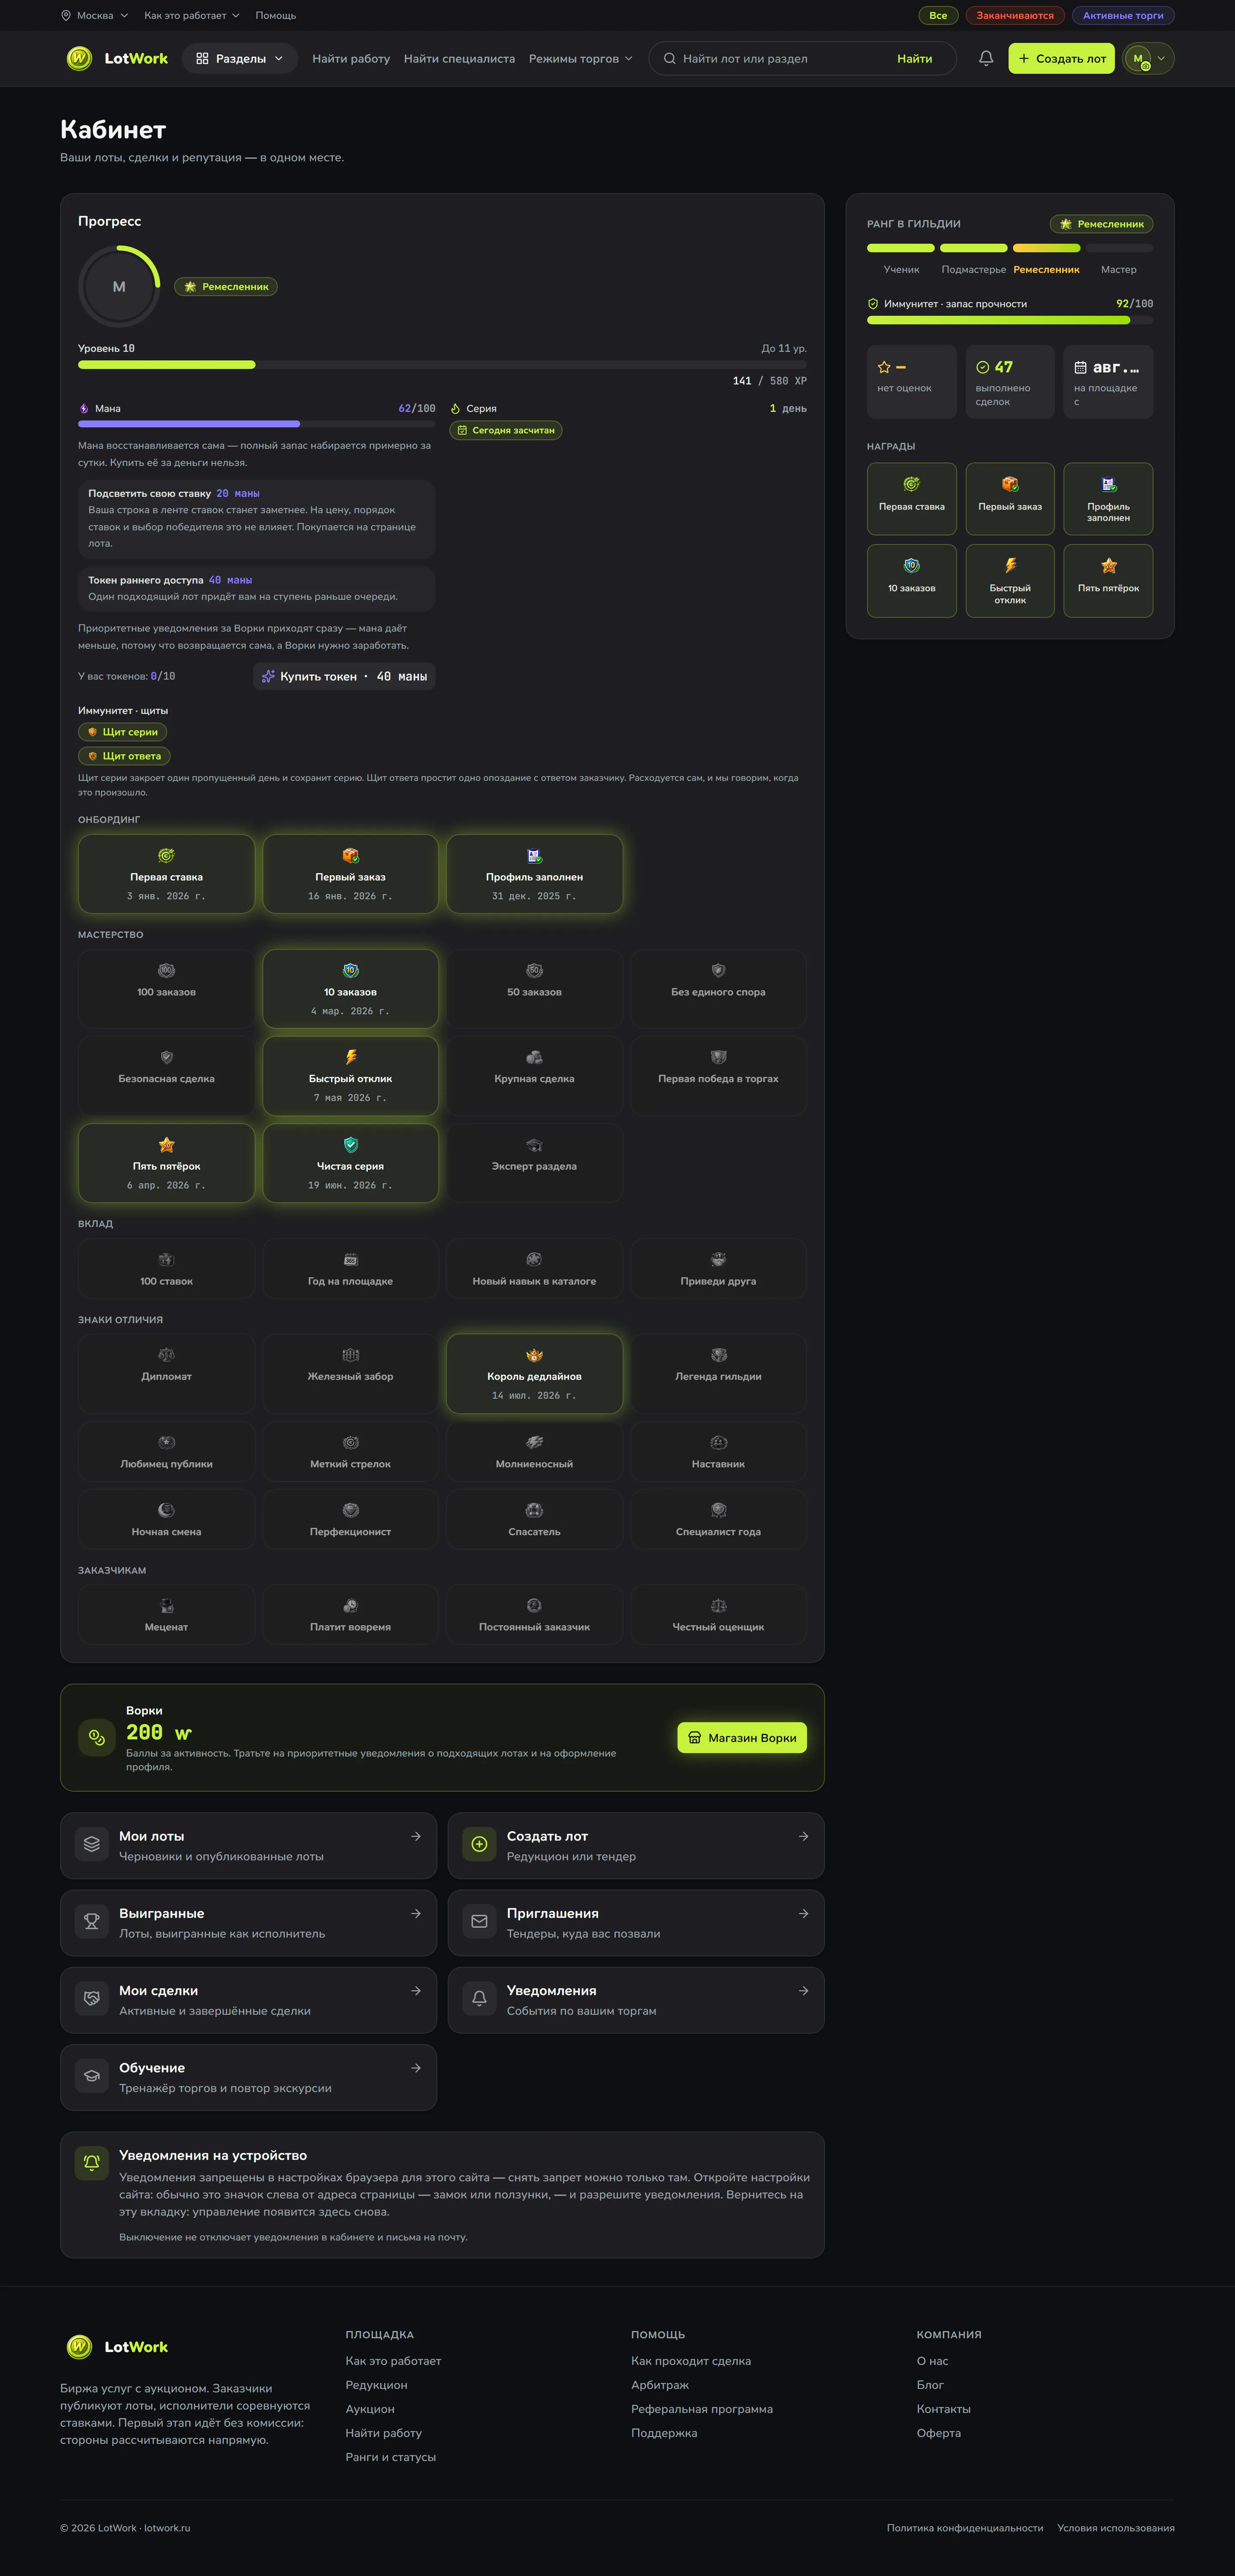
Task: Click the '100 заказов' achievement icon
Action: pos(167,970)
